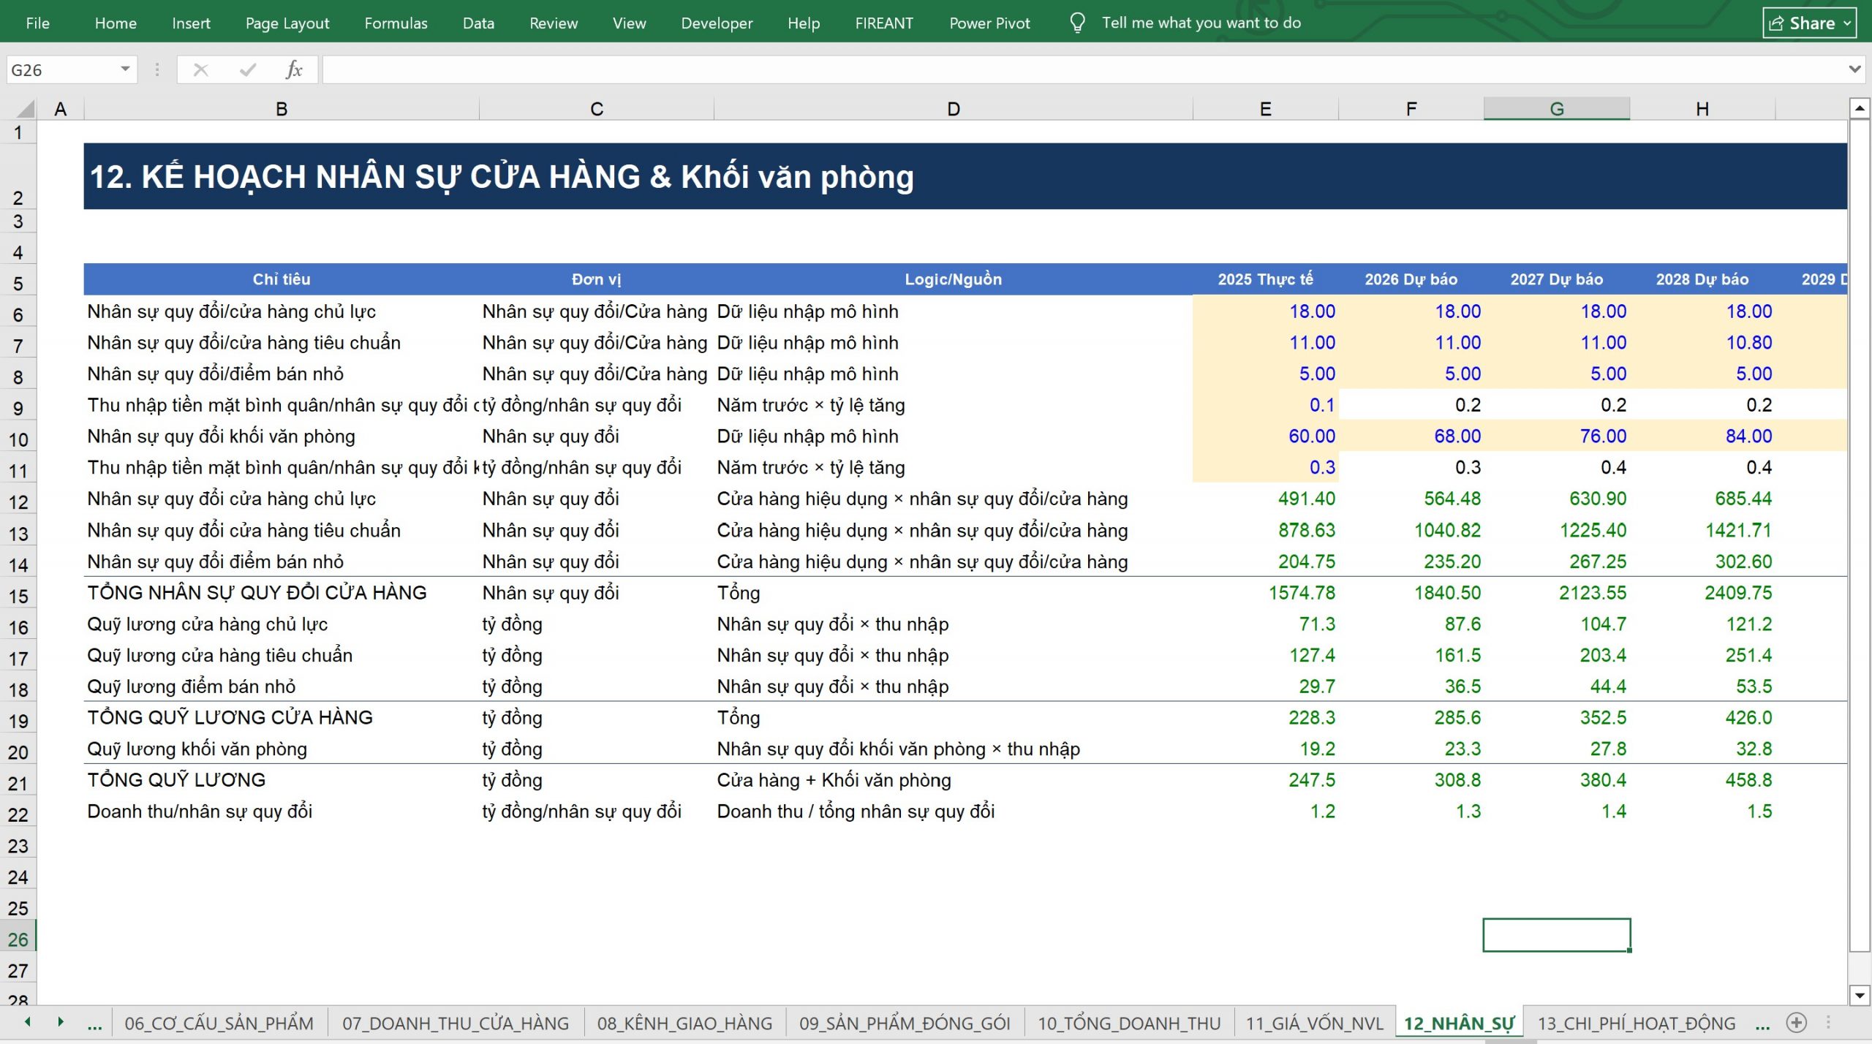
Task: Click the value 60.00 office headcount cell
Action: [x=1266, y=436]
